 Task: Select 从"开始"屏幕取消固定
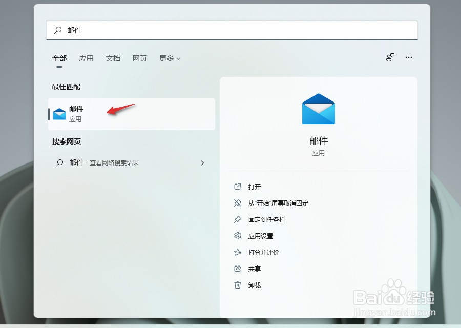coord(278,203)
